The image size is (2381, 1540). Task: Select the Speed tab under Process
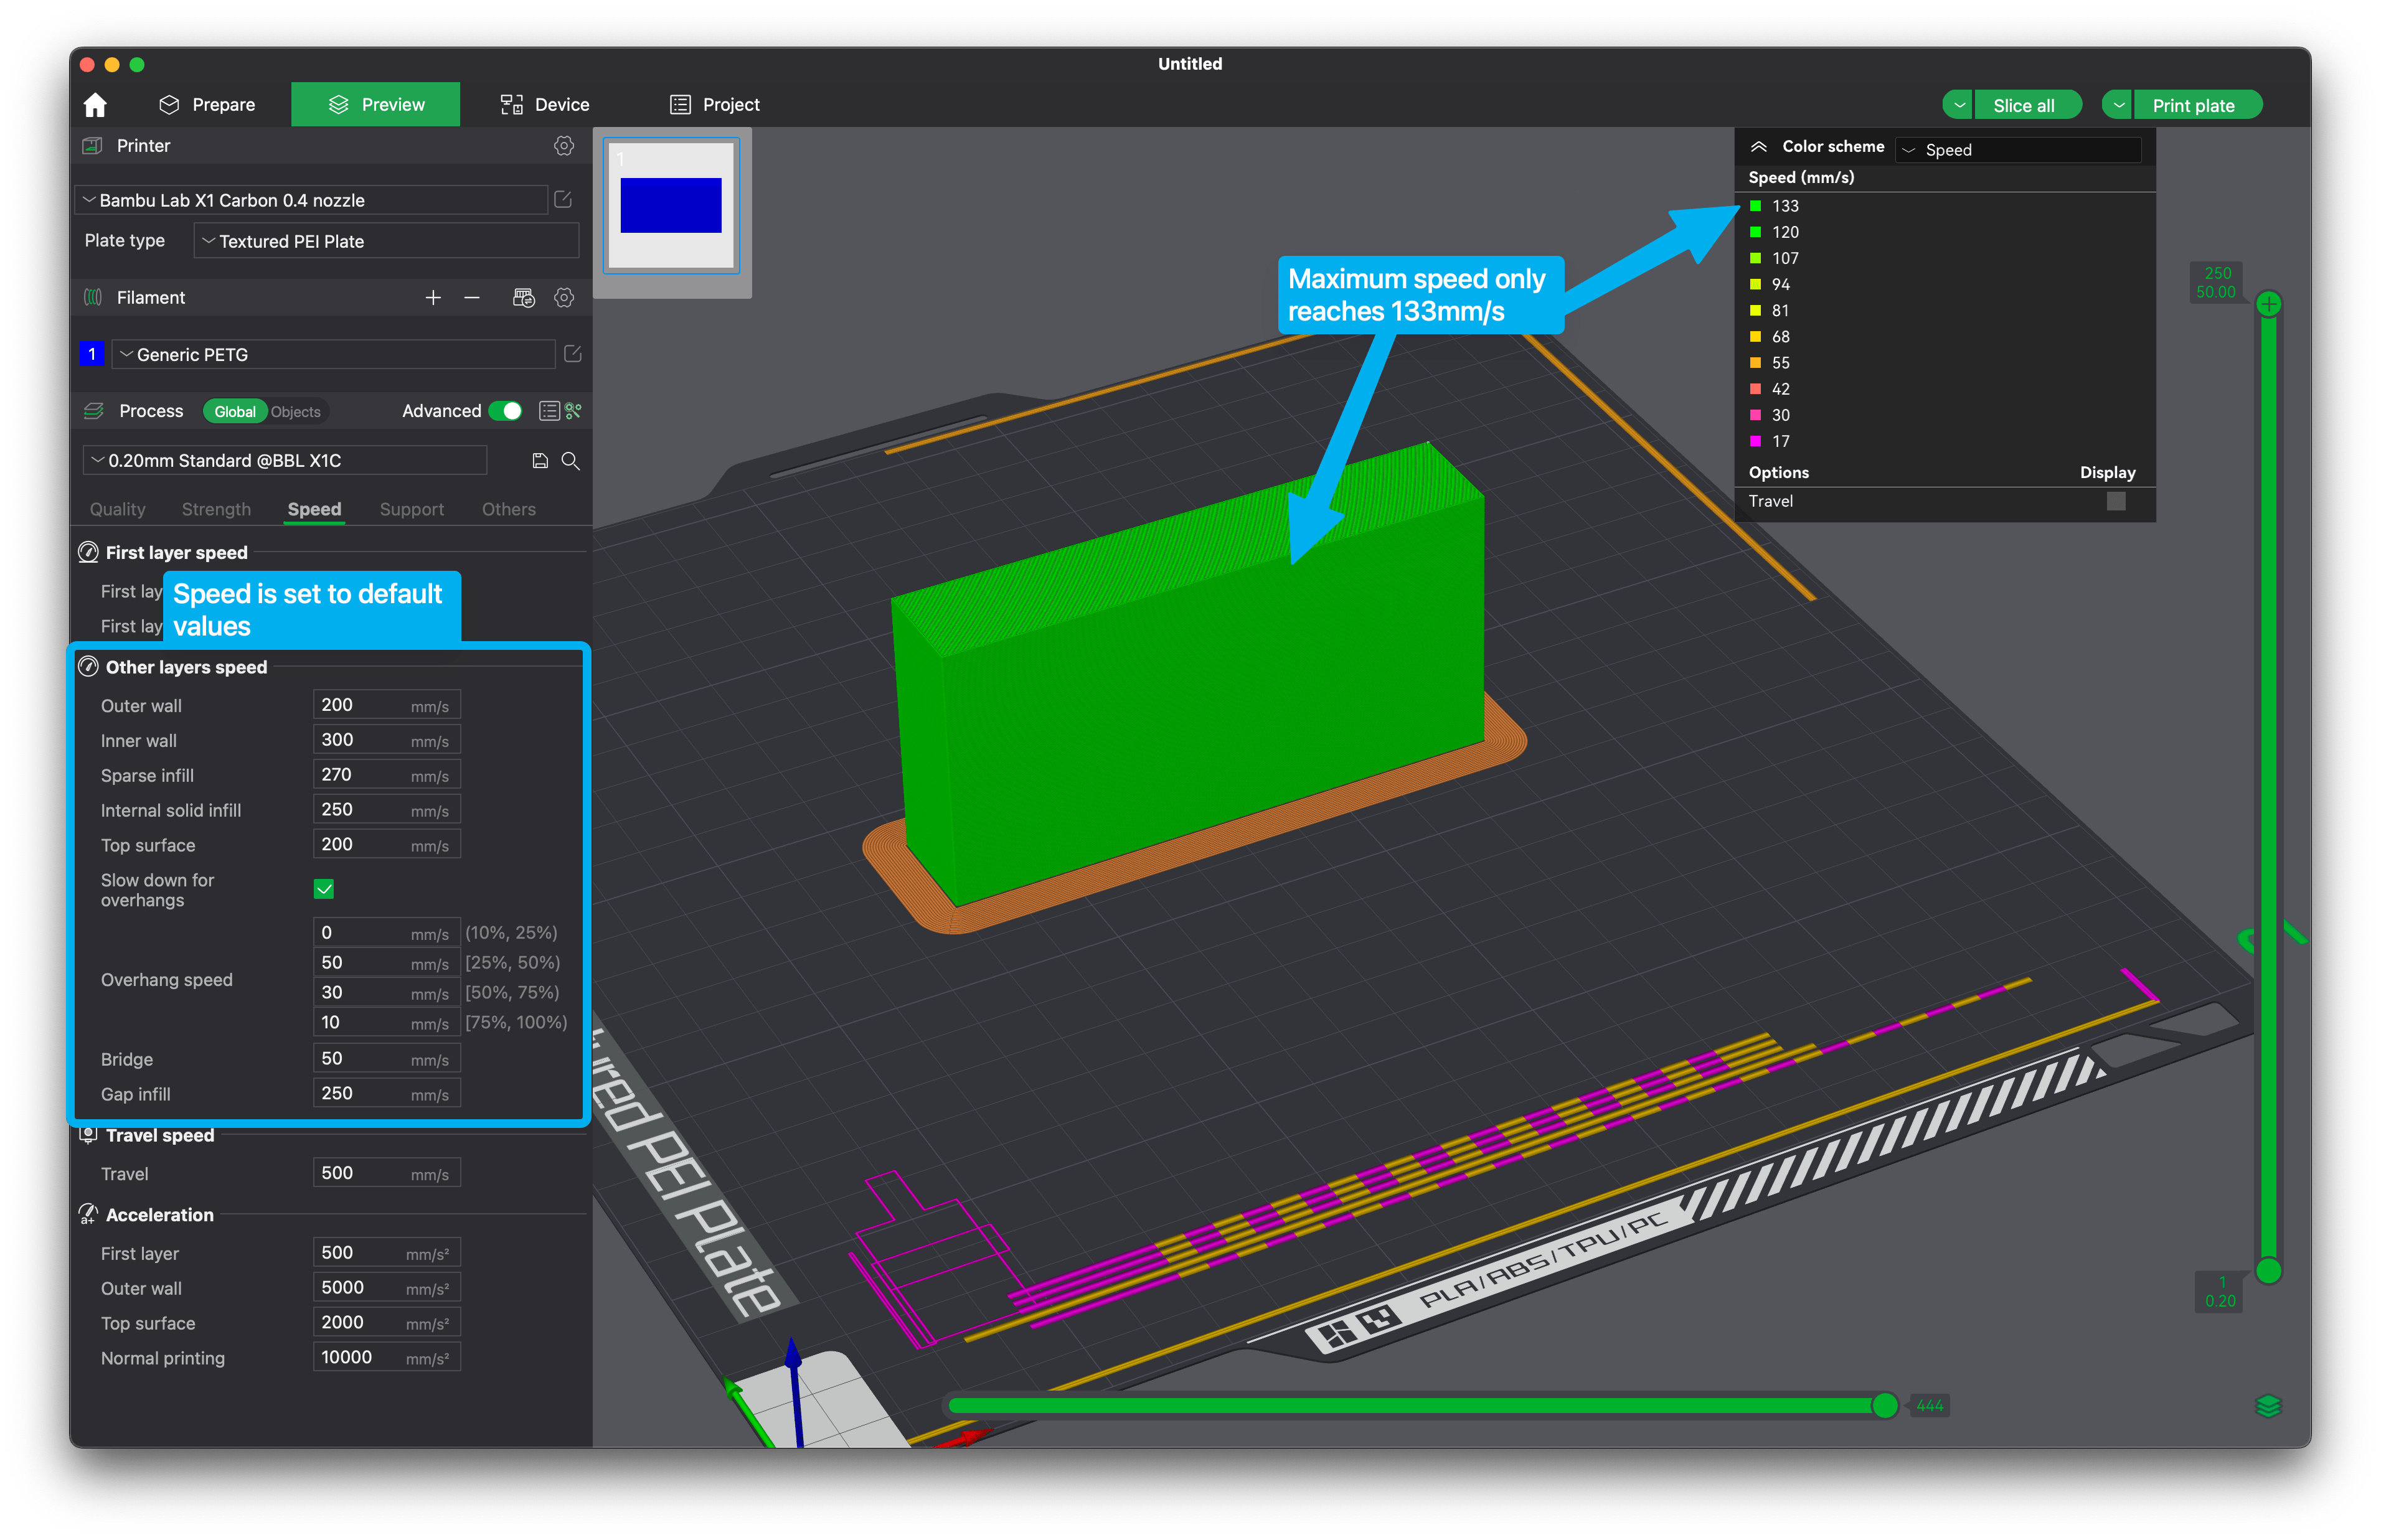pos(313,508)
